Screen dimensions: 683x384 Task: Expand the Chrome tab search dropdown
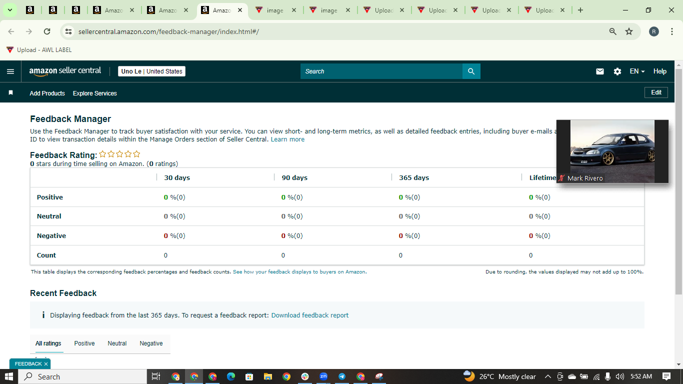9,10
